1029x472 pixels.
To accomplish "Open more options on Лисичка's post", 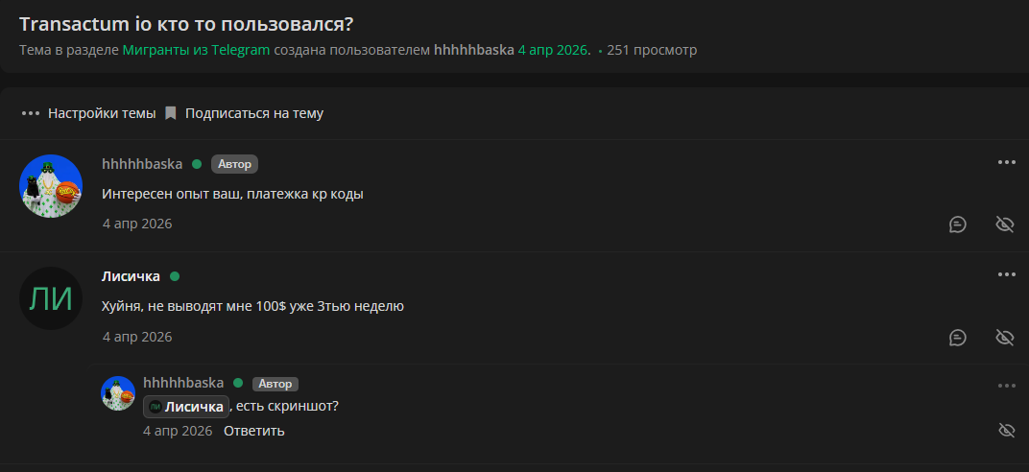I will pos(1006,274).
